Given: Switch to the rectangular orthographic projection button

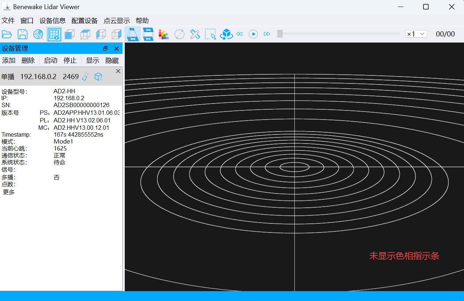Looking at the screenshot, I should click(148, 34).
